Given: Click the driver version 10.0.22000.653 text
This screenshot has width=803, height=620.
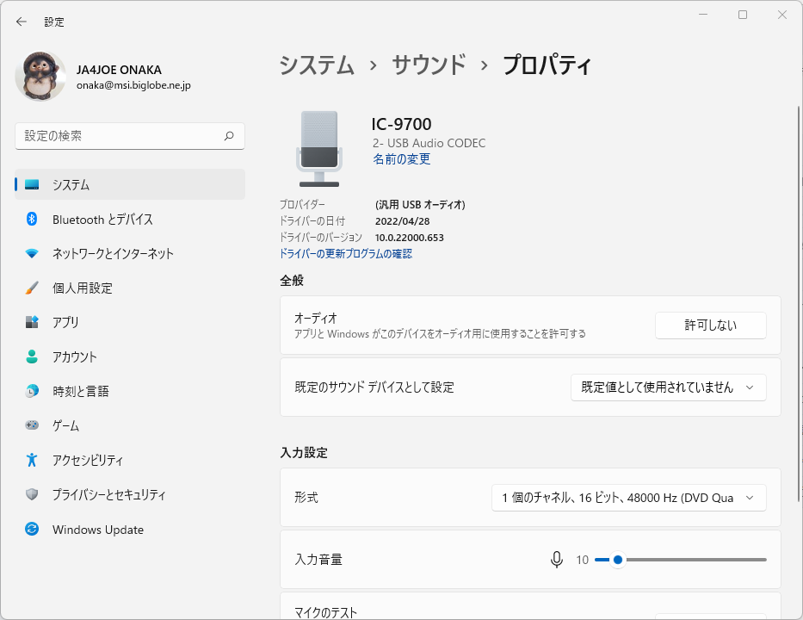Looking at the screenshot, I should 409,238.
